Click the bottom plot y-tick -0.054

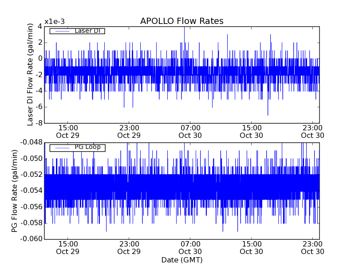pyautogui.click(x=32, y=191)
